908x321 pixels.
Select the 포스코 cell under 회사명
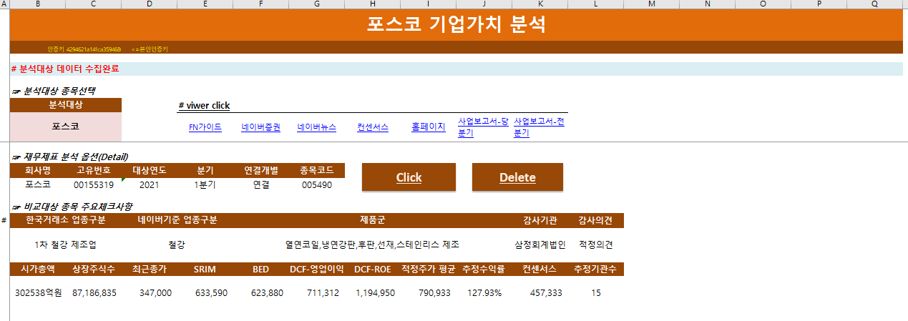coord(38,184)
